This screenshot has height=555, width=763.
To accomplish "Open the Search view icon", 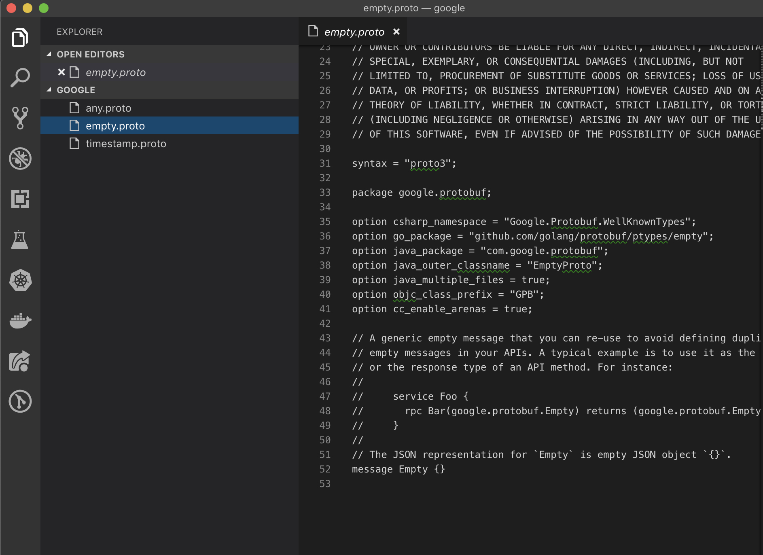I will coord(20,78).
